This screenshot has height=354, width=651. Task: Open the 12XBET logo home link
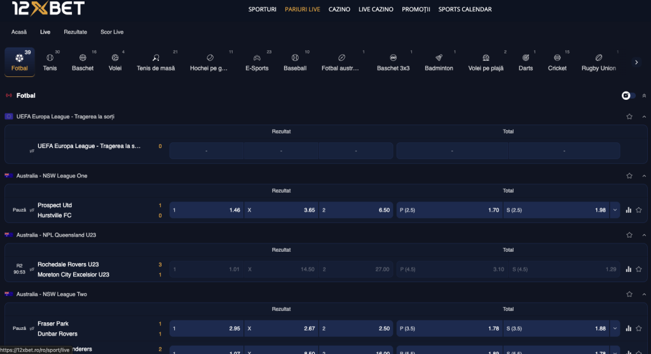[48, 8]
